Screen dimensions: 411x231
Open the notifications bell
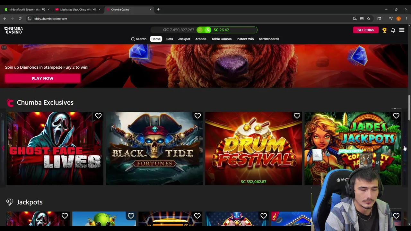[393, 30]
